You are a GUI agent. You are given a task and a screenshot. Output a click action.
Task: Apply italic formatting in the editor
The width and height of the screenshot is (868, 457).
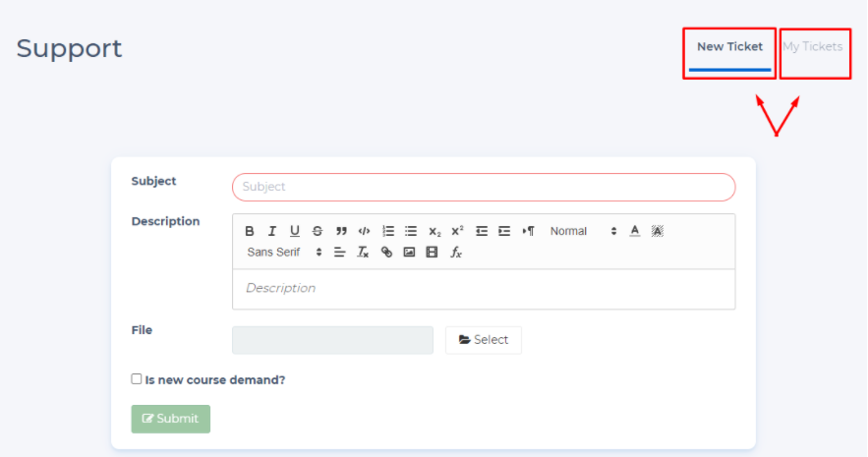pos(272,231)
